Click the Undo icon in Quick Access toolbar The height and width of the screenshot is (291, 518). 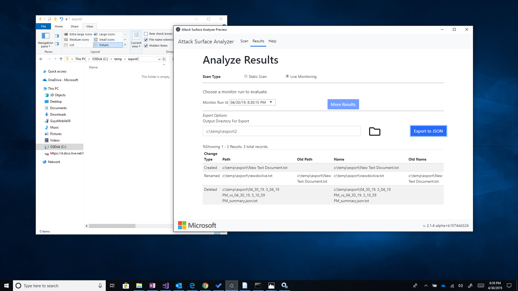click(x=61, y=19)
